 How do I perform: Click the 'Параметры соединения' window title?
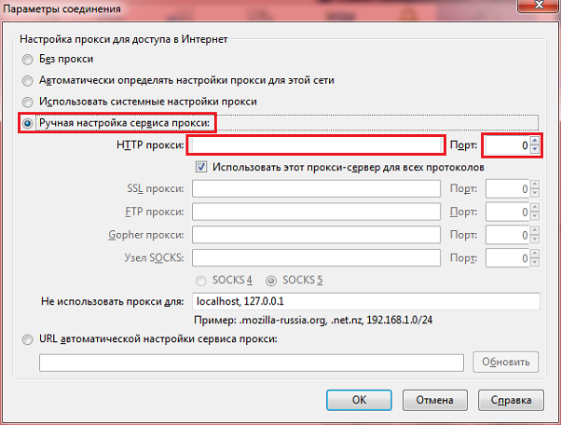click(62, 8)
